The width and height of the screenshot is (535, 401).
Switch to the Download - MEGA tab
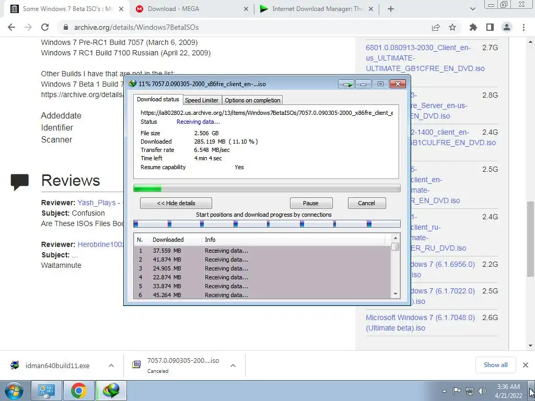[192, 9]
